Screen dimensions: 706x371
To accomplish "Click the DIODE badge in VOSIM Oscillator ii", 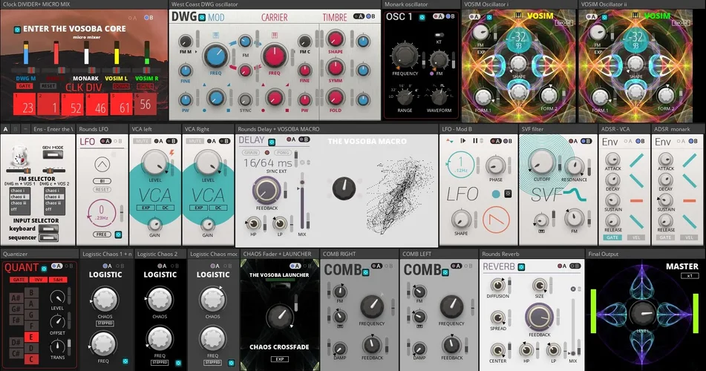I will (681, 22).
